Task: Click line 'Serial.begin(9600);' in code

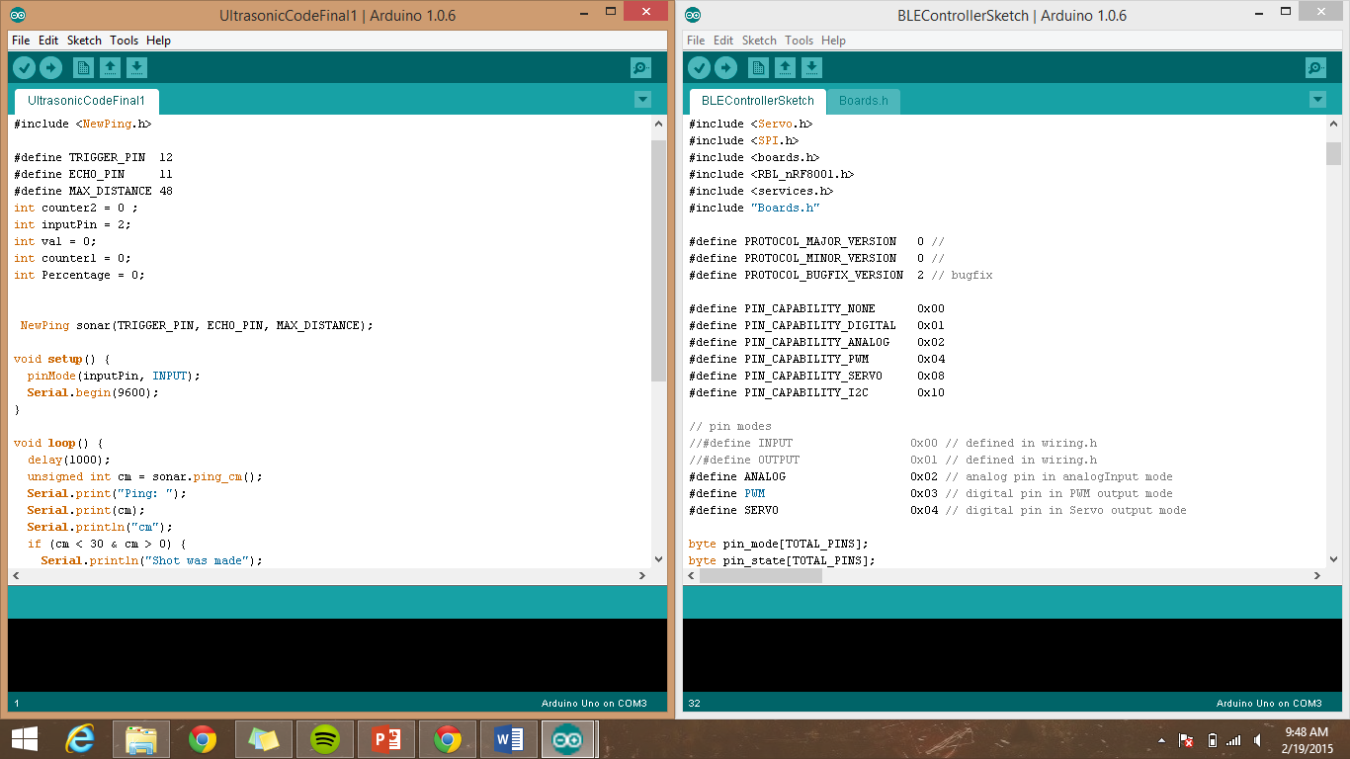Action: click(93, 392)
